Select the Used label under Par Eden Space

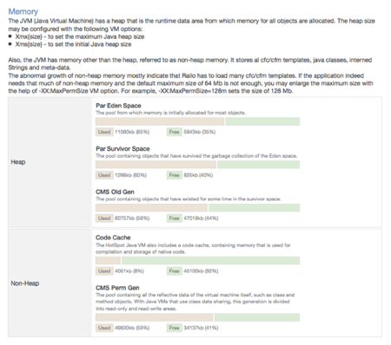click(x=104, y=132)
